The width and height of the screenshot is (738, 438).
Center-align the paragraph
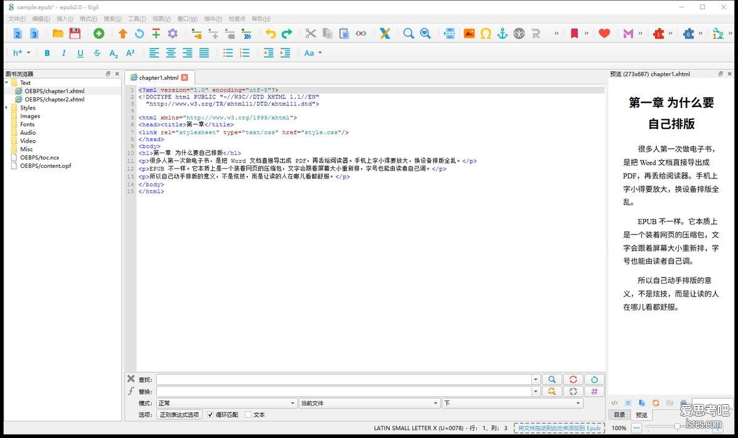click(171, 54)
